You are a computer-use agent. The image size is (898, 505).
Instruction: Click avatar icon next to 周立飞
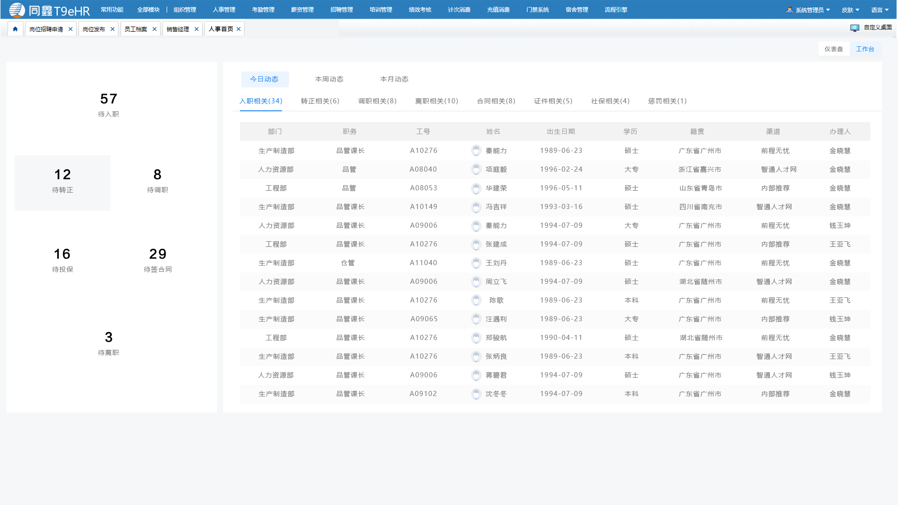tap(476, 281)
